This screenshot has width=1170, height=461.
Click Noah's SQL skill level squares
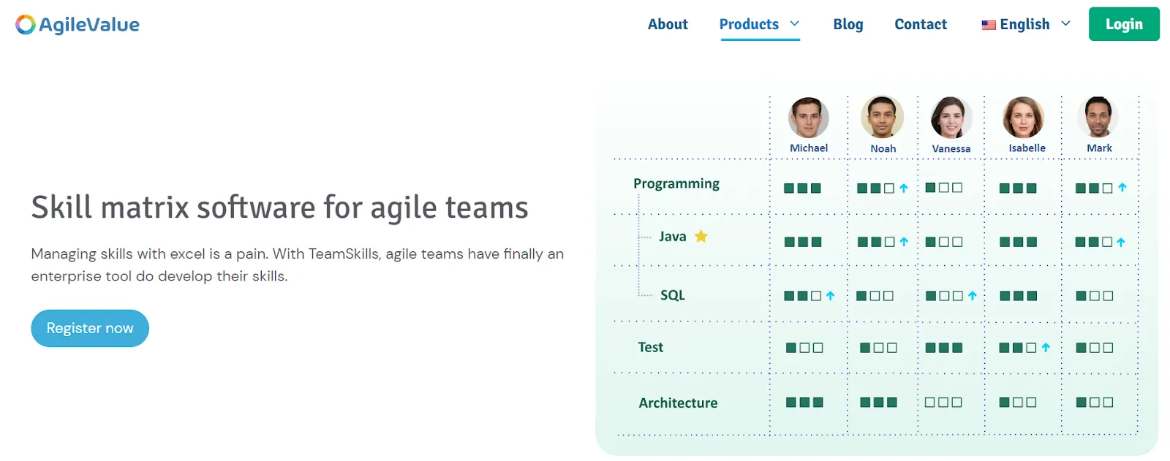tap(875, 296)
